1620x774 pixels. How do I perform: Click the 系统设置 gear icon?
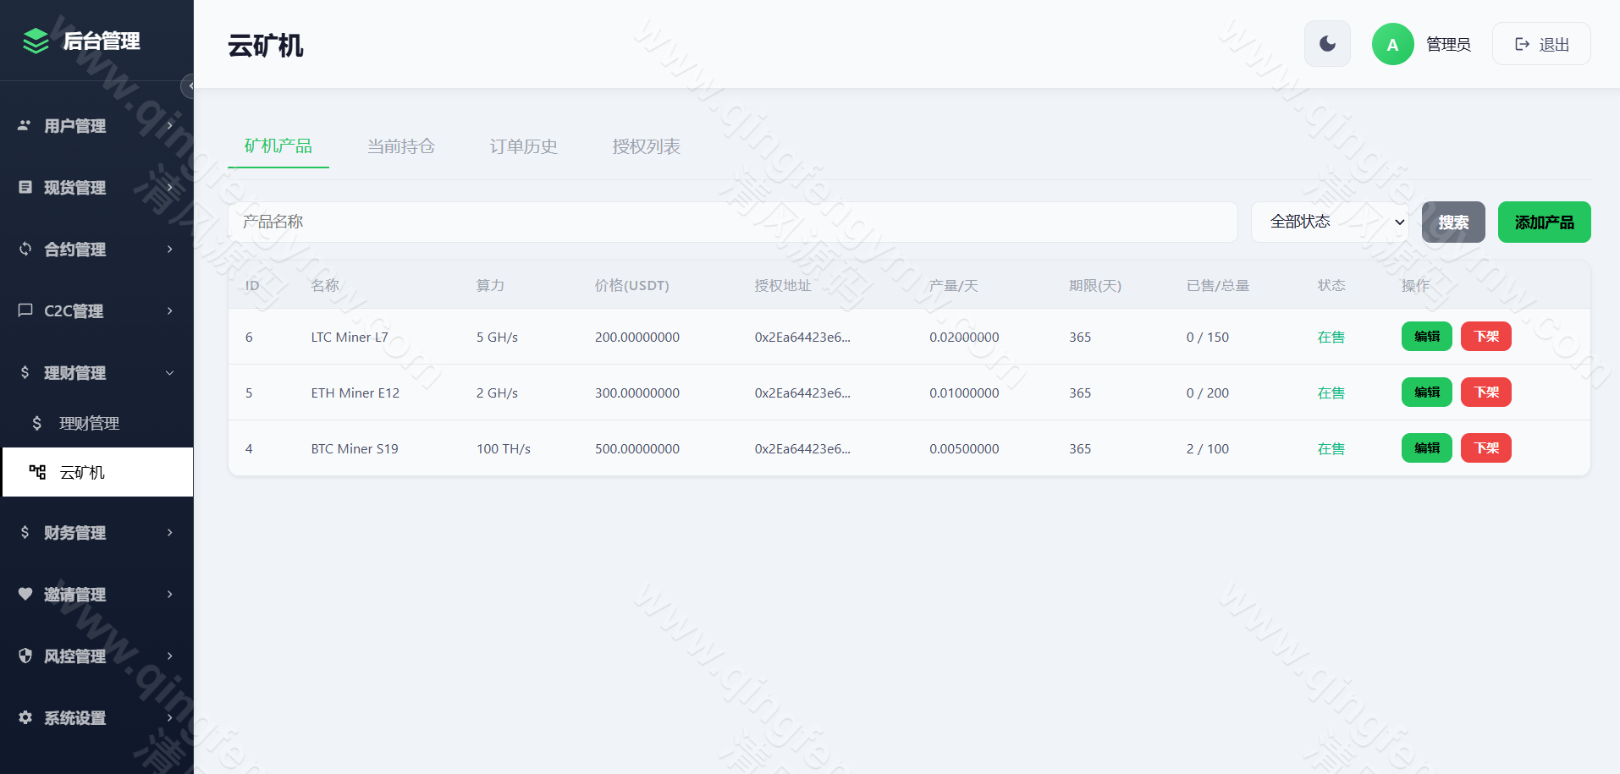click(x=25, y=717)
